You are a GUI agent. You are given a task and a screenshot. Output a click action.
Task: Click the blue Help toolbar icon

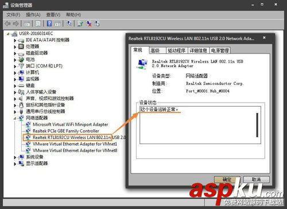point(49,24)
